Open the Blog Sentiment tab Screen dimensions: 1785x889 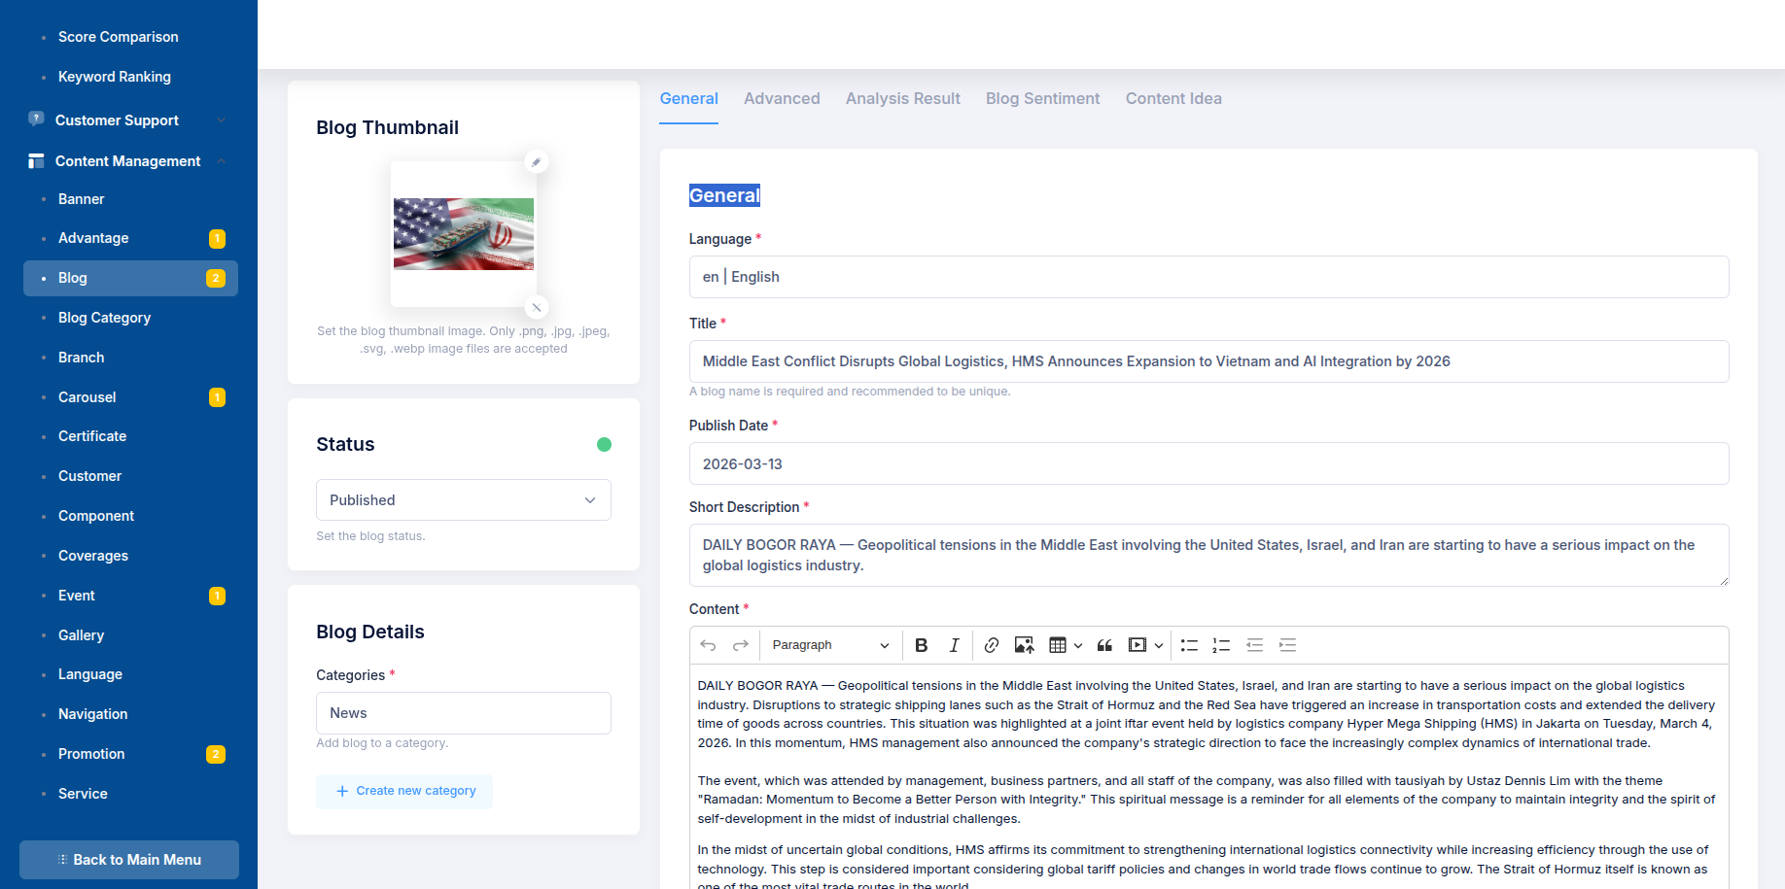tap(1042, 98)
